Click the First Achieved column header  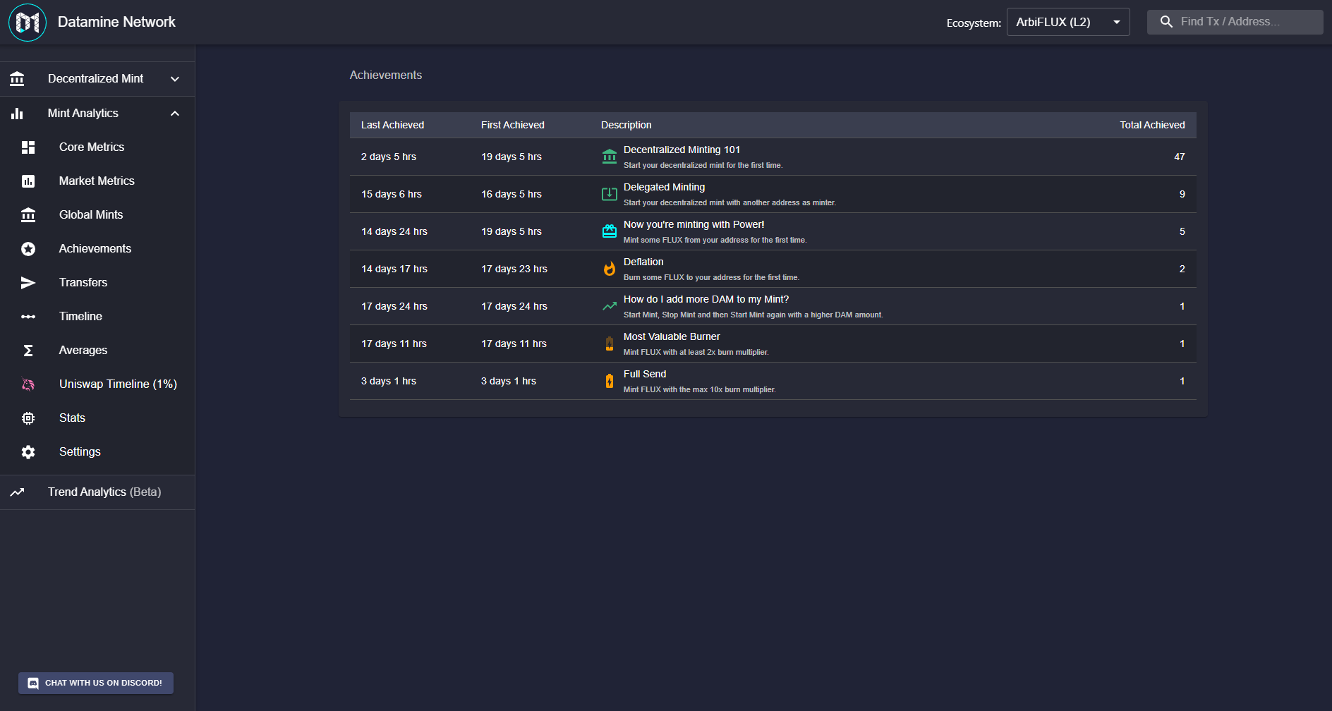click(513, 125)
